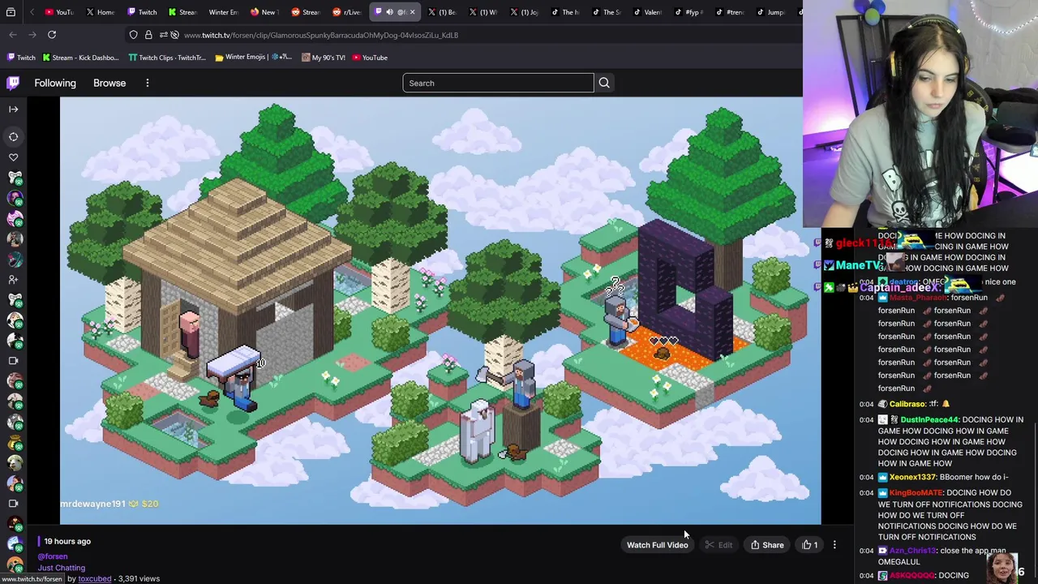Viewport: 1038px width, 584px height.
Task: Open the @forsen channel link
Action: pos(53,556)
